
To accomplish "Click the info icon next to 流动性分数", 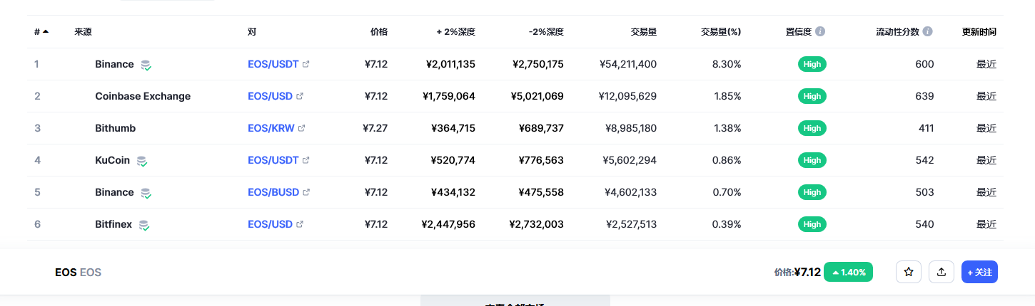I will coord(927,32).
